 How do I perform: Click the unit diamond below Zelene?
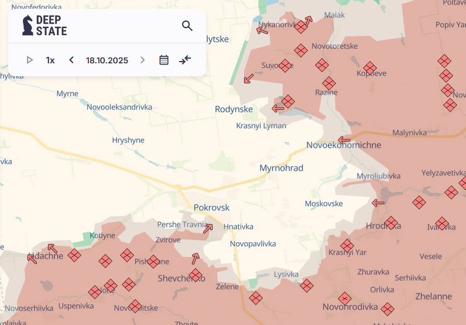256,298
